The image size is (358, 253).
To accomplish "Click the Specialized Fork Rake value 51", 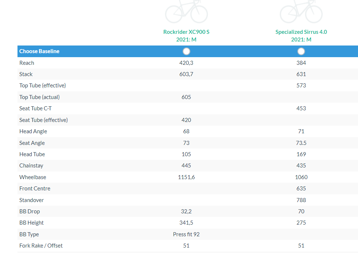I will 301,246.
